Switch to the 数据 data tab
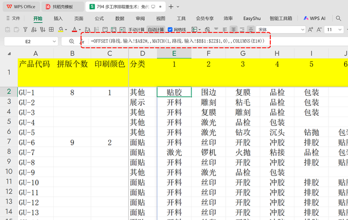 [120, 18]
